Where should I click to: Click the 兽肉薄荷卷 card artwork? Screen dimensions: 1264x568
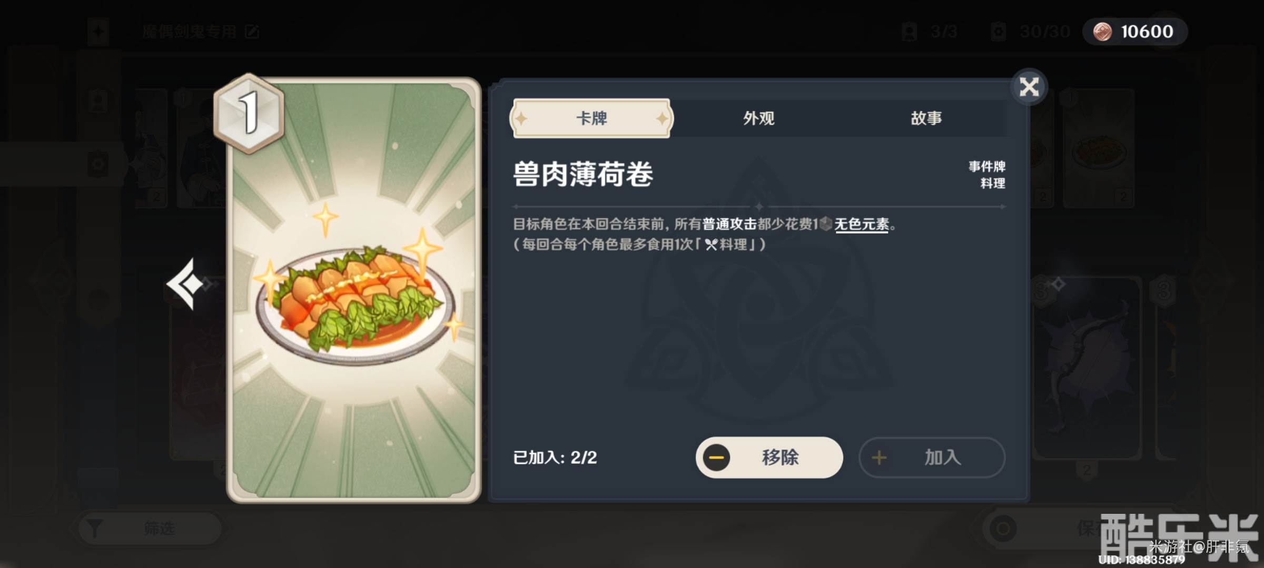[x=354, y=290]
